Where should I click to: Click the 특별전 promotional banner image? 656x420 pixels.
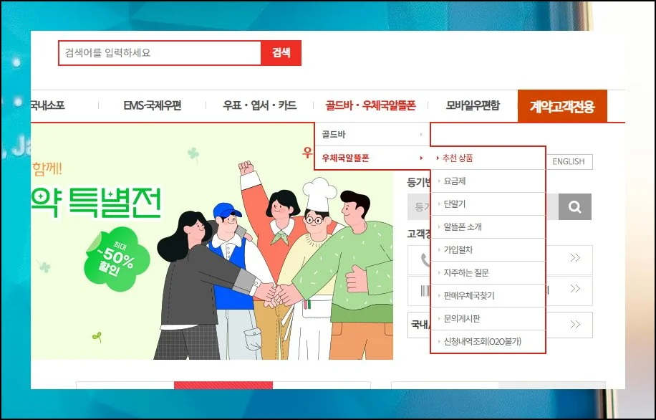[x=212, y=242]
